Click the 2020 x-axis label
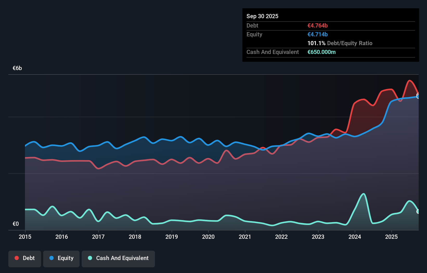This screenshot has height=273, width=427. [208, 237]
